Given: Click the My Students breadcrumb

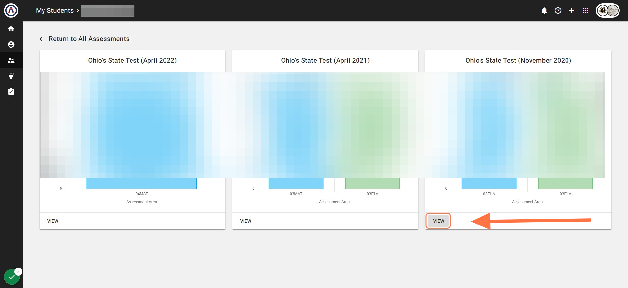Looking at the screenshot, I should [x=55, y=10].
